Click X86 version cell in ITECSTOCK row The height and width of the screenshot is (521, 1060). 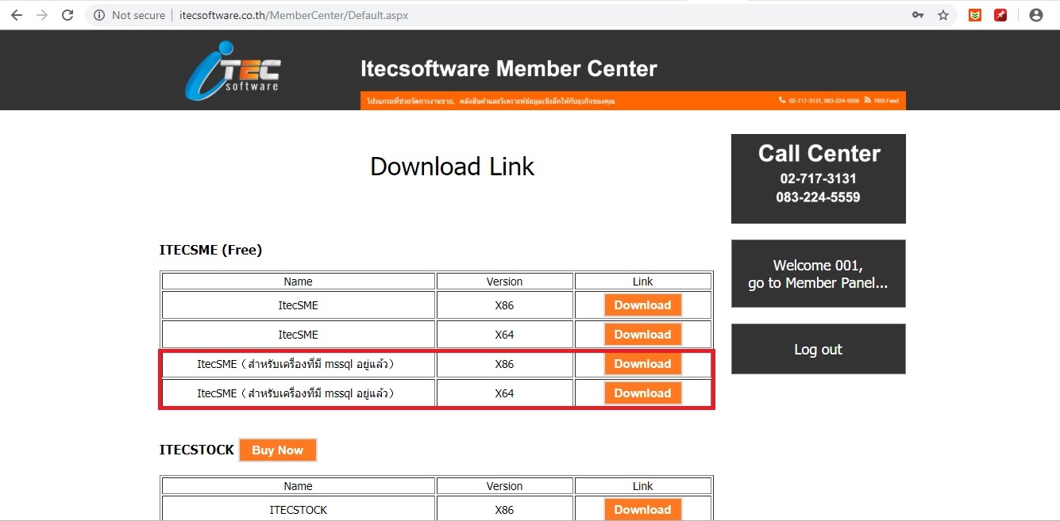click(505, 510)
